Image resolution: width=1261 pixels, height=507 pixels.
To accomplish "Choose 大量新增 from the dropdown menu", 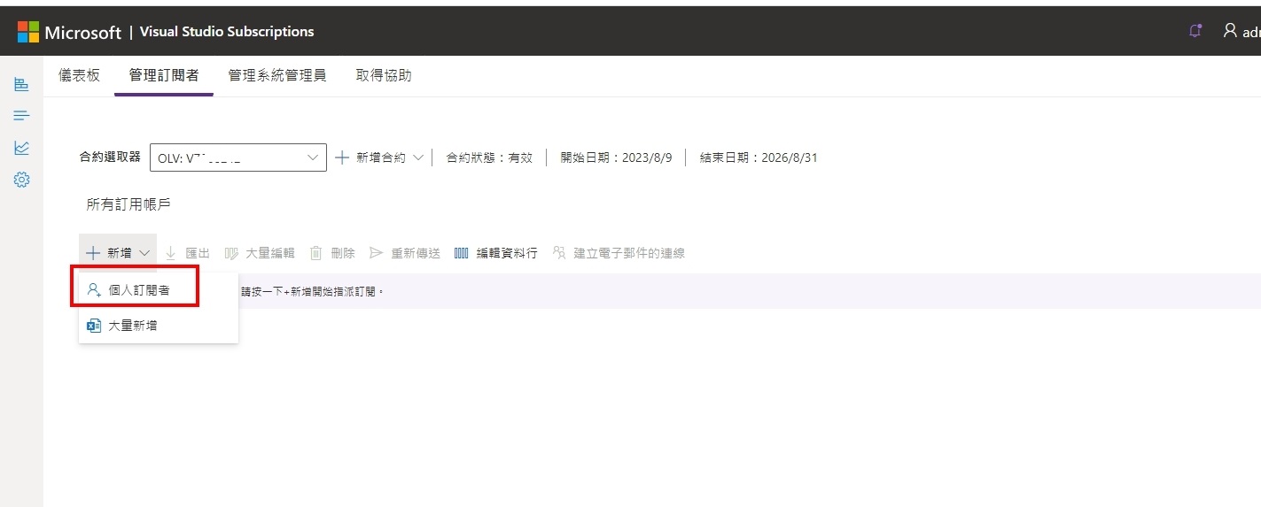I will point(132,326).
